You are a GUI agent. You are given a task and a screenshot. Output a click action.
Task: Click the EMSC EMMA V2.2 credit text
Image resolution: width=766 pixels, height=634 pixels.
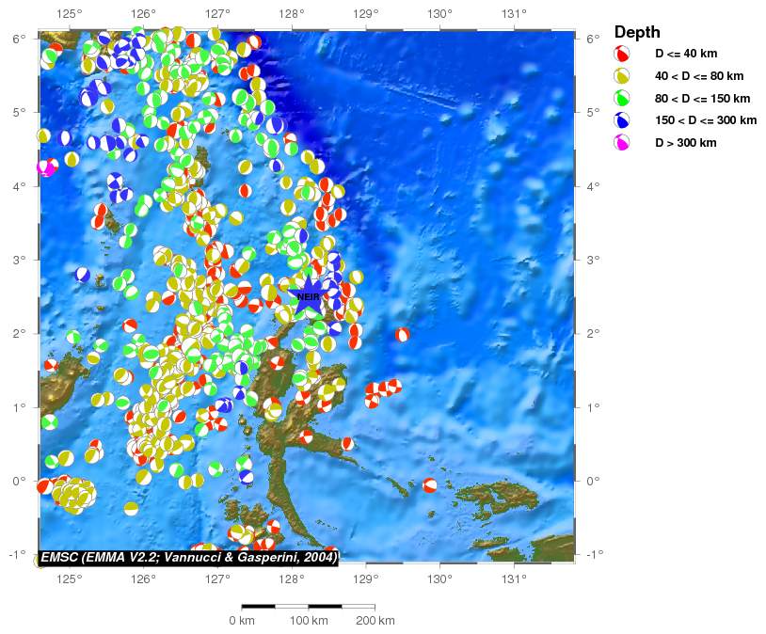pos(189,556)
